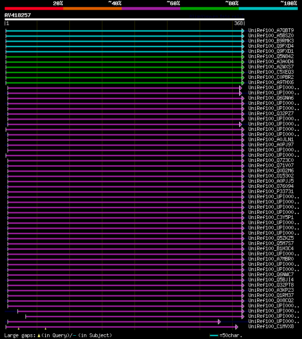Viewport: 302px width, 339px height.
Task: Select label UniRef100_O15302
Action: coord(271,176)
